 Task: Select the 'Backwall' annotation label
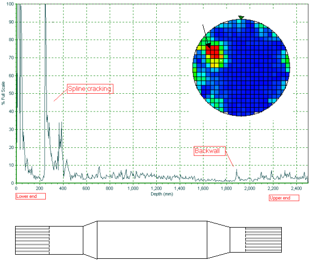(209, 151)
